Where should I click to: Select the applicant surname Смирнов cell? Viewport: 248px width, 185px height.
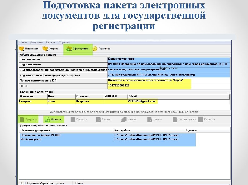coord(33,101)
